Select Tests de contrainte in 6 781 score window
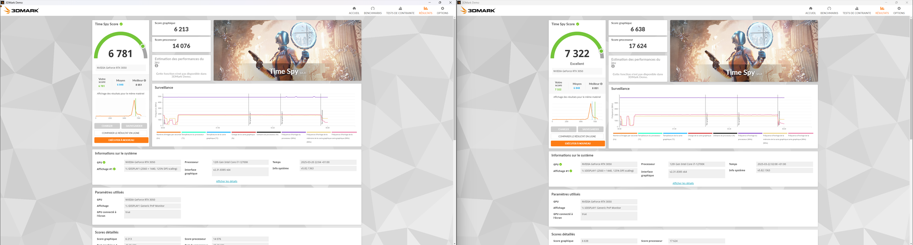The width and height of the screenshot is (913, 245). click(400, 10)
